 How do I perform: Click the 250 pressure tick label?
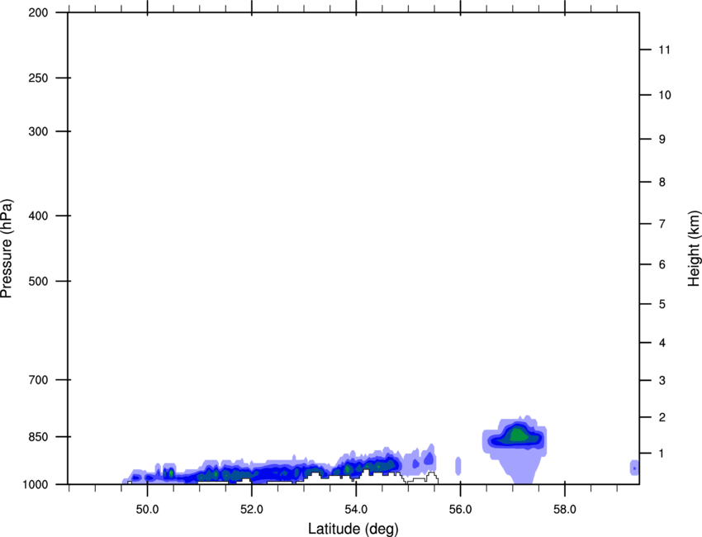(38, 78)
